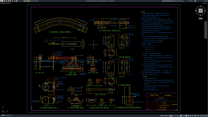Click the N compass direction on ViewCube
This screenshot has width=208, height=117.
coord(201,6)
